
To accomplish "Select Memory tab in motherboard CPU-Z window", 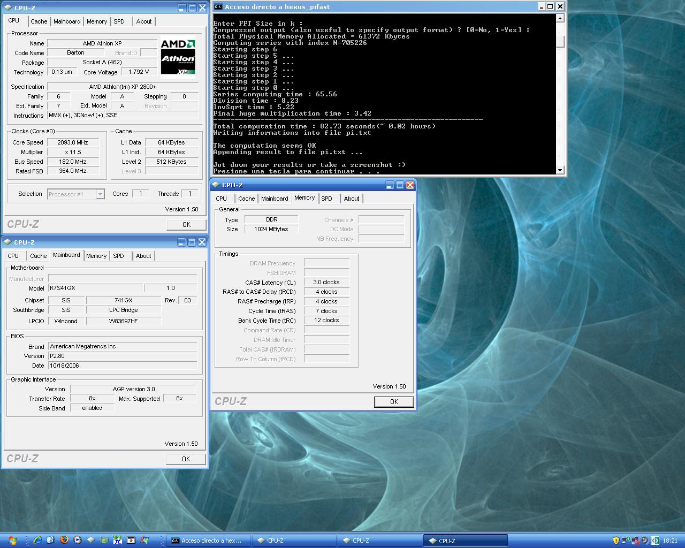I will (x=96, y=256).
